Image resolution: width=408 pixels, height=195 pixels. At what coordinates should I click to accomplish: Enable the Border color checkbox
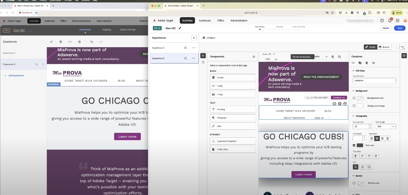(354, 183)
